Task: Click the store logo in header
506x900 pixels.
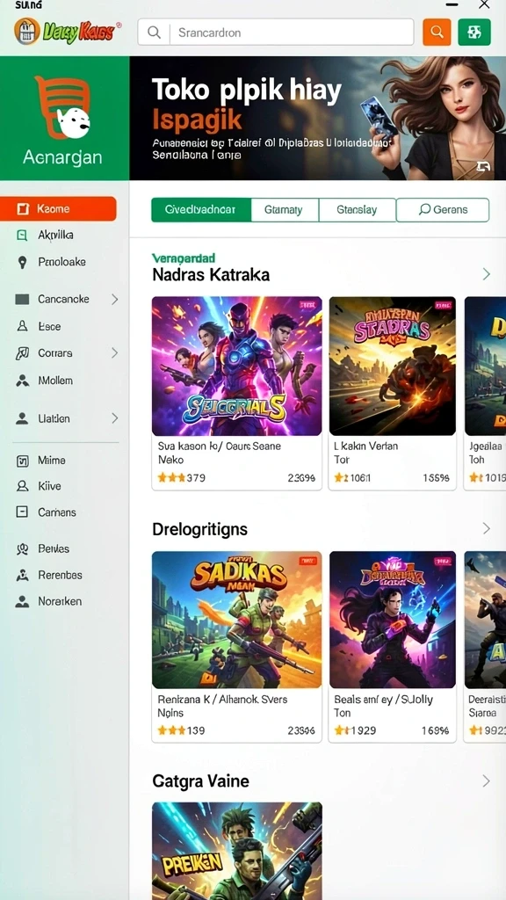Action: (67, 31)
